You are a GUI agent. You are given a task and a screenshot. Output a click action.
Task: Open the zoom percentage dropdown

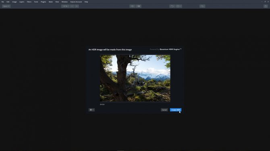coord(65,6)
